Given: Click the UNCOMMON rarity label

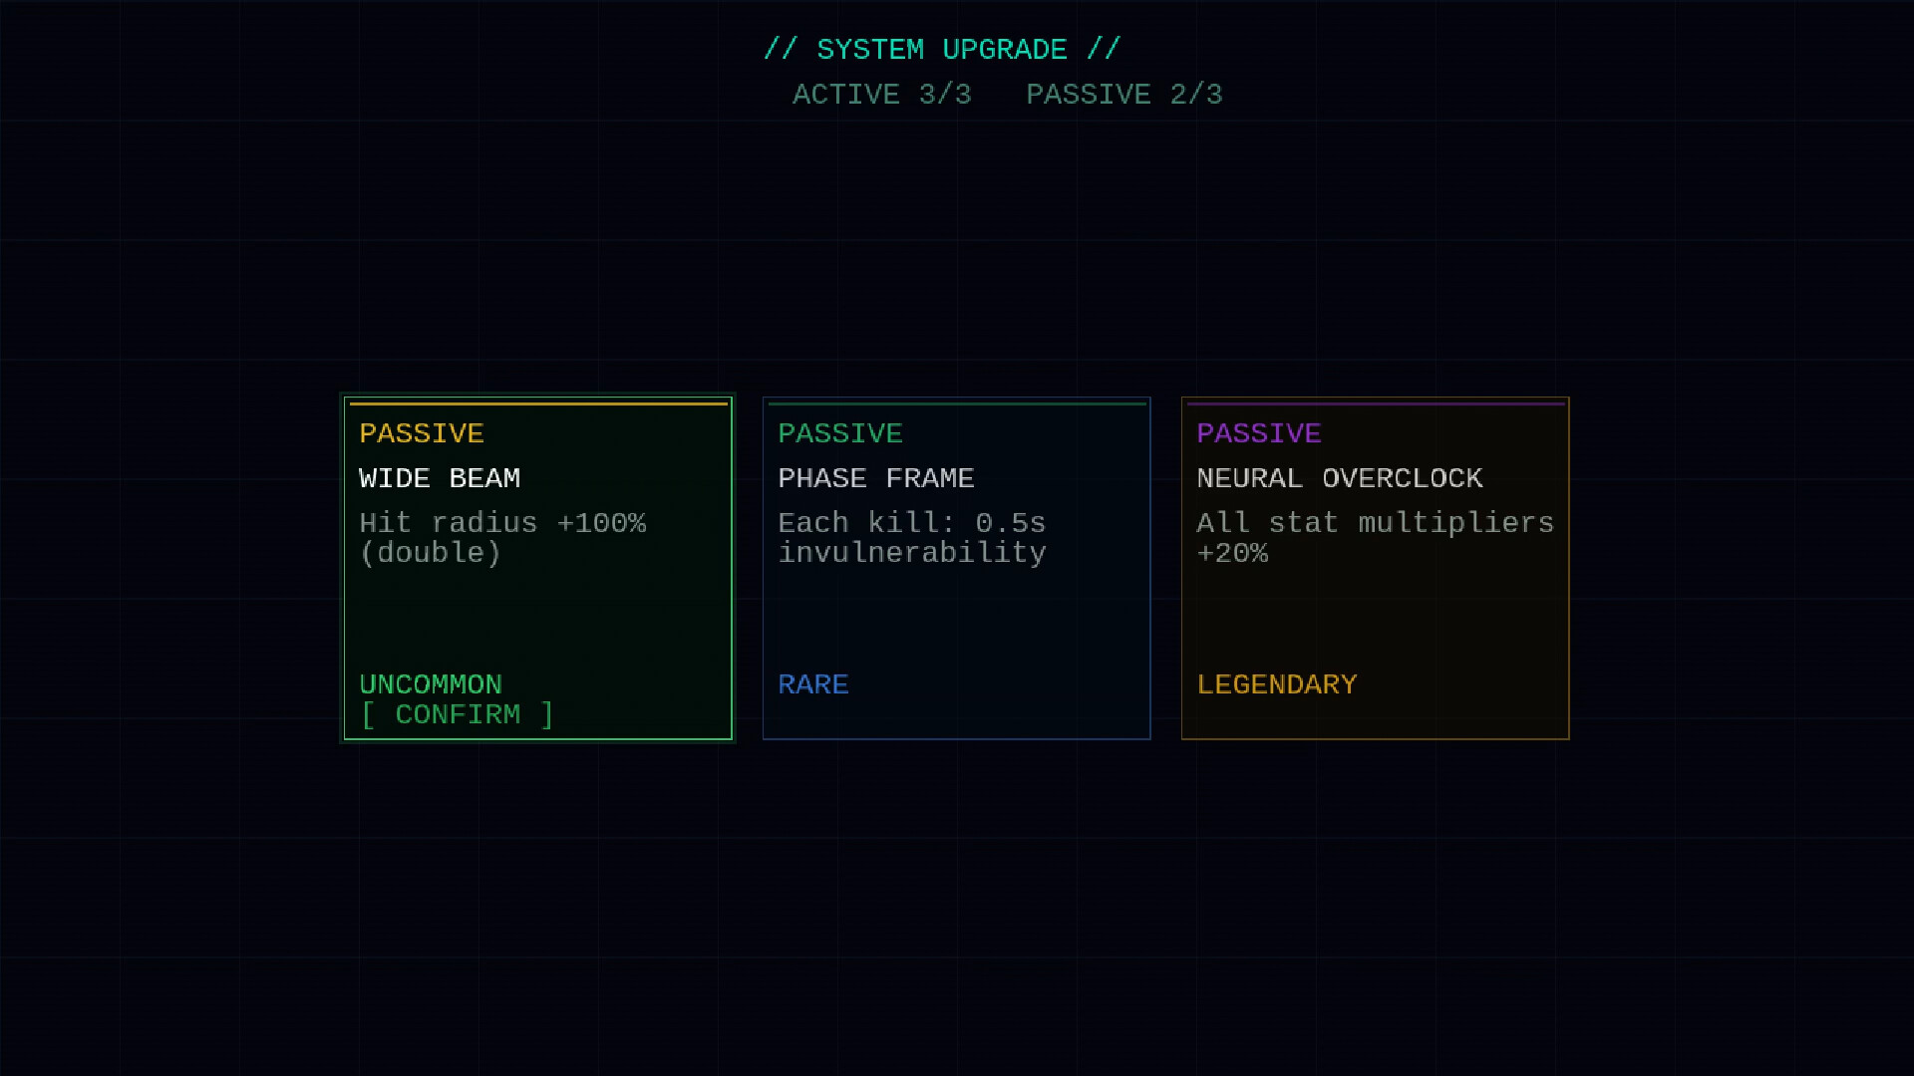Looking at the screenshot, I should [x=431, y=684].
